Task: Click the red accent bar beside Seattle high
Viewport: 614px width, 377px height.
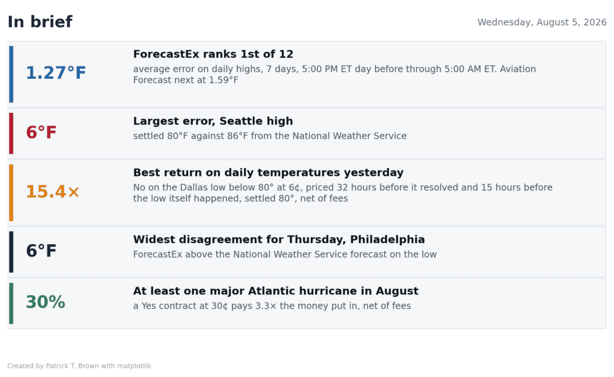Action: tap(11, 133)
